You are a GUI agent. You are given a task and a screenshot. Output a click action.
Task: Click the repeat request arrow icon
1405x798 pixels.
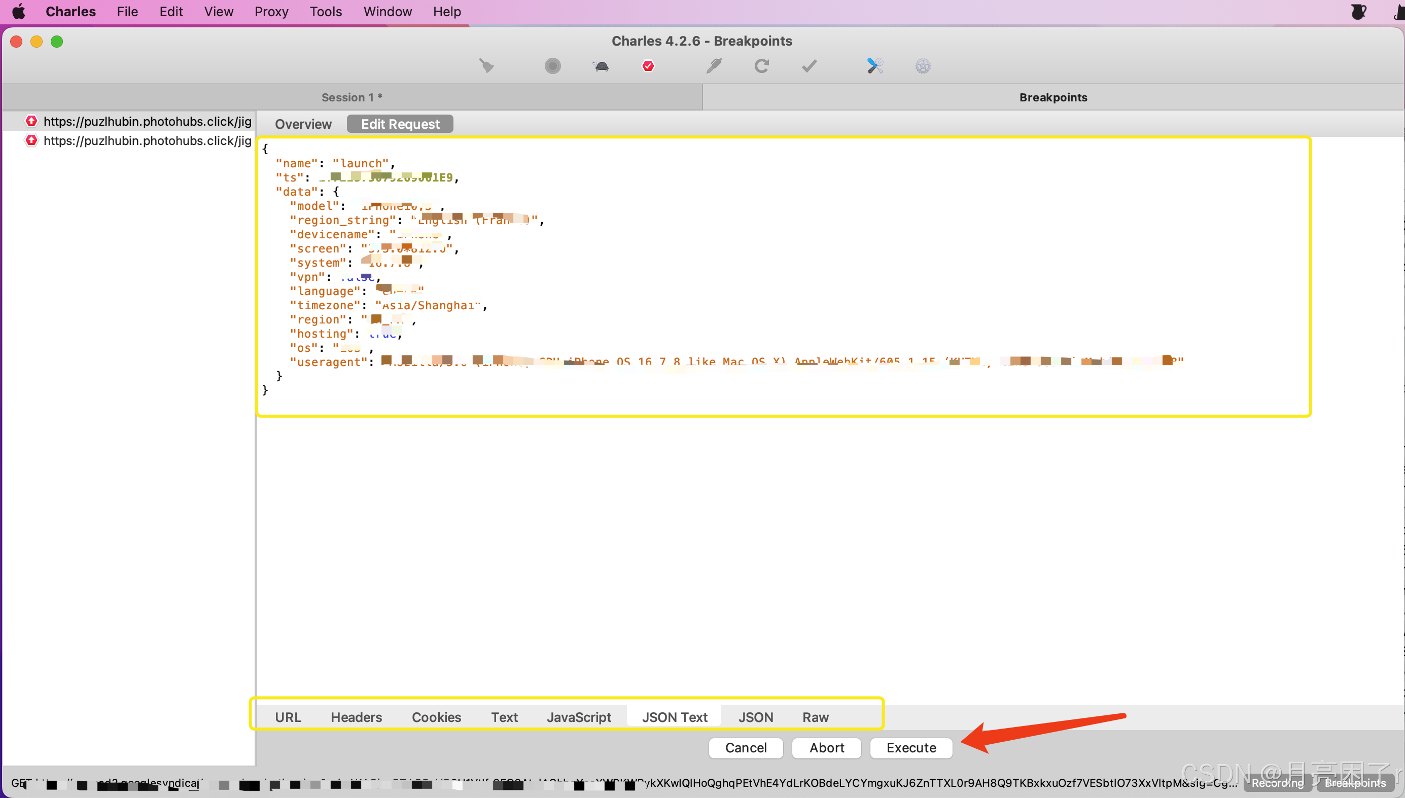coord(761,66)
